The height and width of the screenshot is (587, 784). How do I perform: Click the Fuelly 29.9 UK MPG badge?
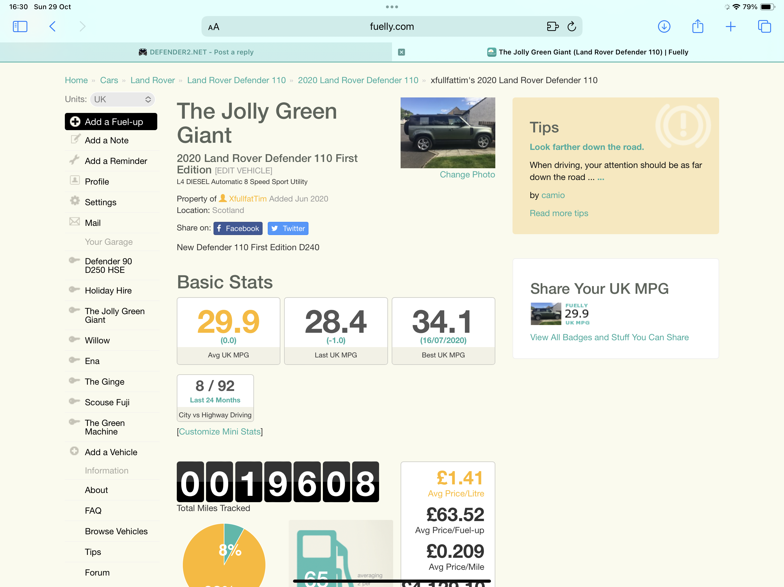click(560, 314)
